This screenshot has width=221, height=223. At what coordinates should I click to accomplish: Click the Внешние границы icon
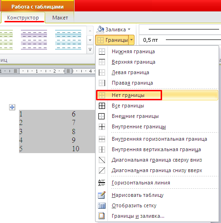coord(102,116)
